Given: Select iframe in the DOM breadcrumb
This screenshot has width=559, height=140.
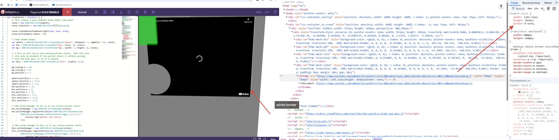Looking at the screenshot, I should (377, 139).
